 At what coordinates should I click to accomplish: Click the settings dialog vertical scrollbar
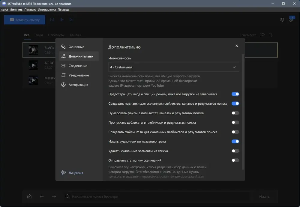tap(243, 112)
